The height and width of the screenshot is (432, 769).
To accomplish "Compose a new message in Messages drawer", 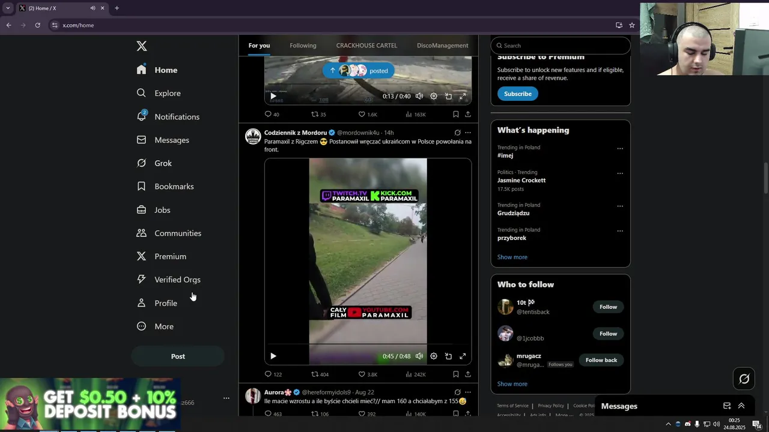I will click(x=727, y=406).
